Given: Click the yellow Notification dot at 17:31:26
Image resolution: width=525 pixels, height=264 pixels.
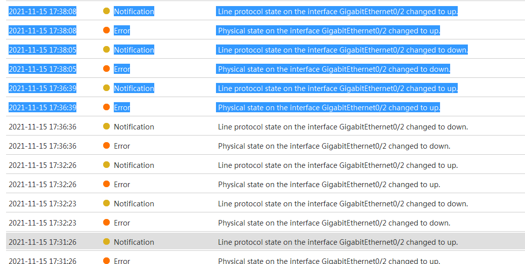Looking at the screenshot, I should tap(106, 242).
